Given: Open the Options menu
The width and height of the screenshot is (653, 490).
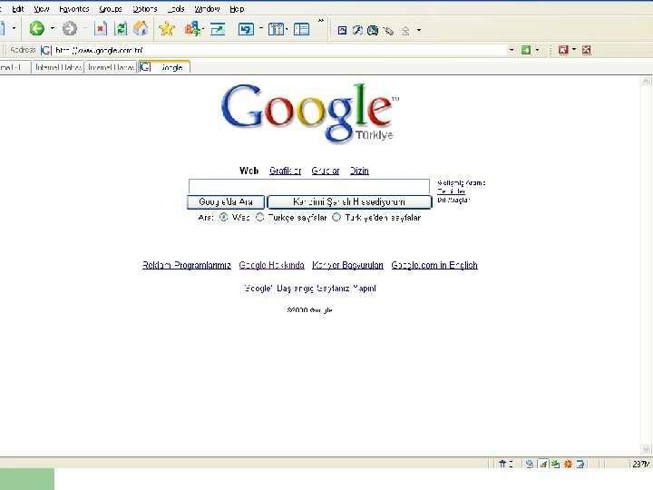Looking at the screenshot, I should tap(144, 9).
